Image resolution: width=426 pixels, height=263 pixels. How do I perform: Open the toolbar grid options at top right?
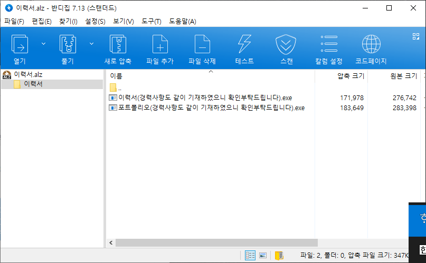tap(415, 36)
